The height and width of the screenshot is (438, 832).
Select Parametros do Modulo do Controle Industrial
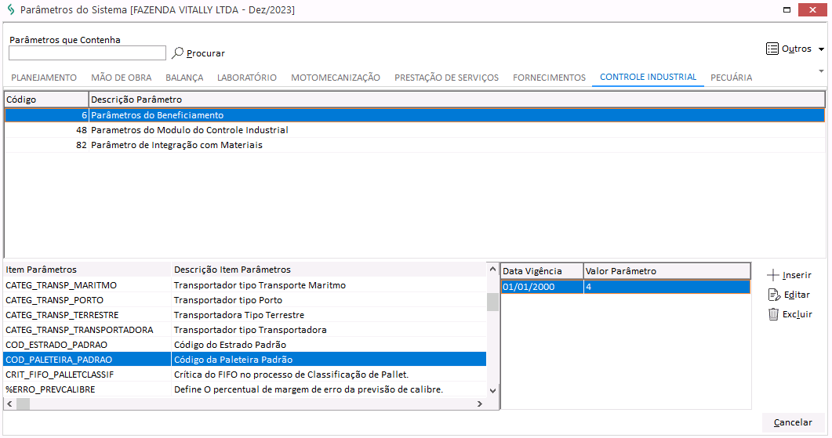click(415, 130)
